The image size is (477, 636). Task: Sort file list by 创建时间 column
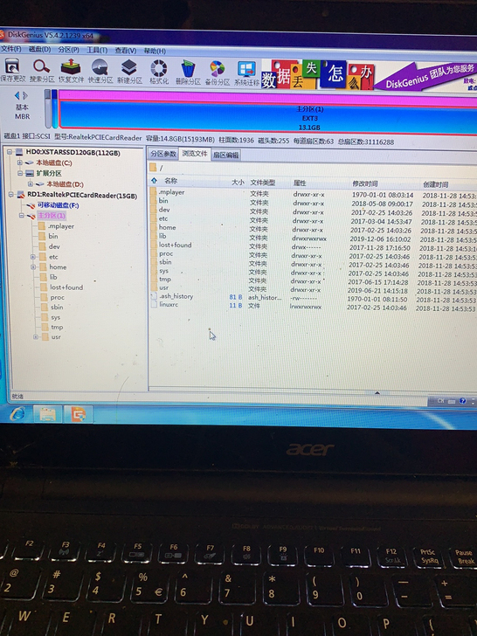coord(436,184)
